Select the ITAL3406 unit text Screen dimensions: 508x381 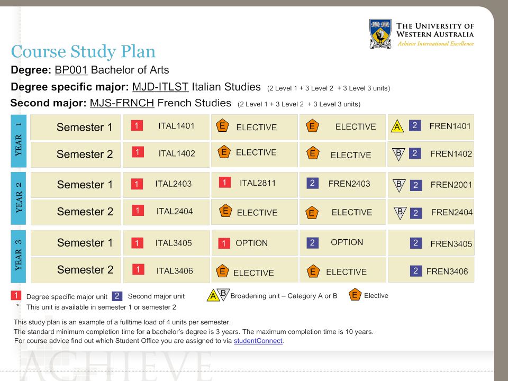(175, 271)
